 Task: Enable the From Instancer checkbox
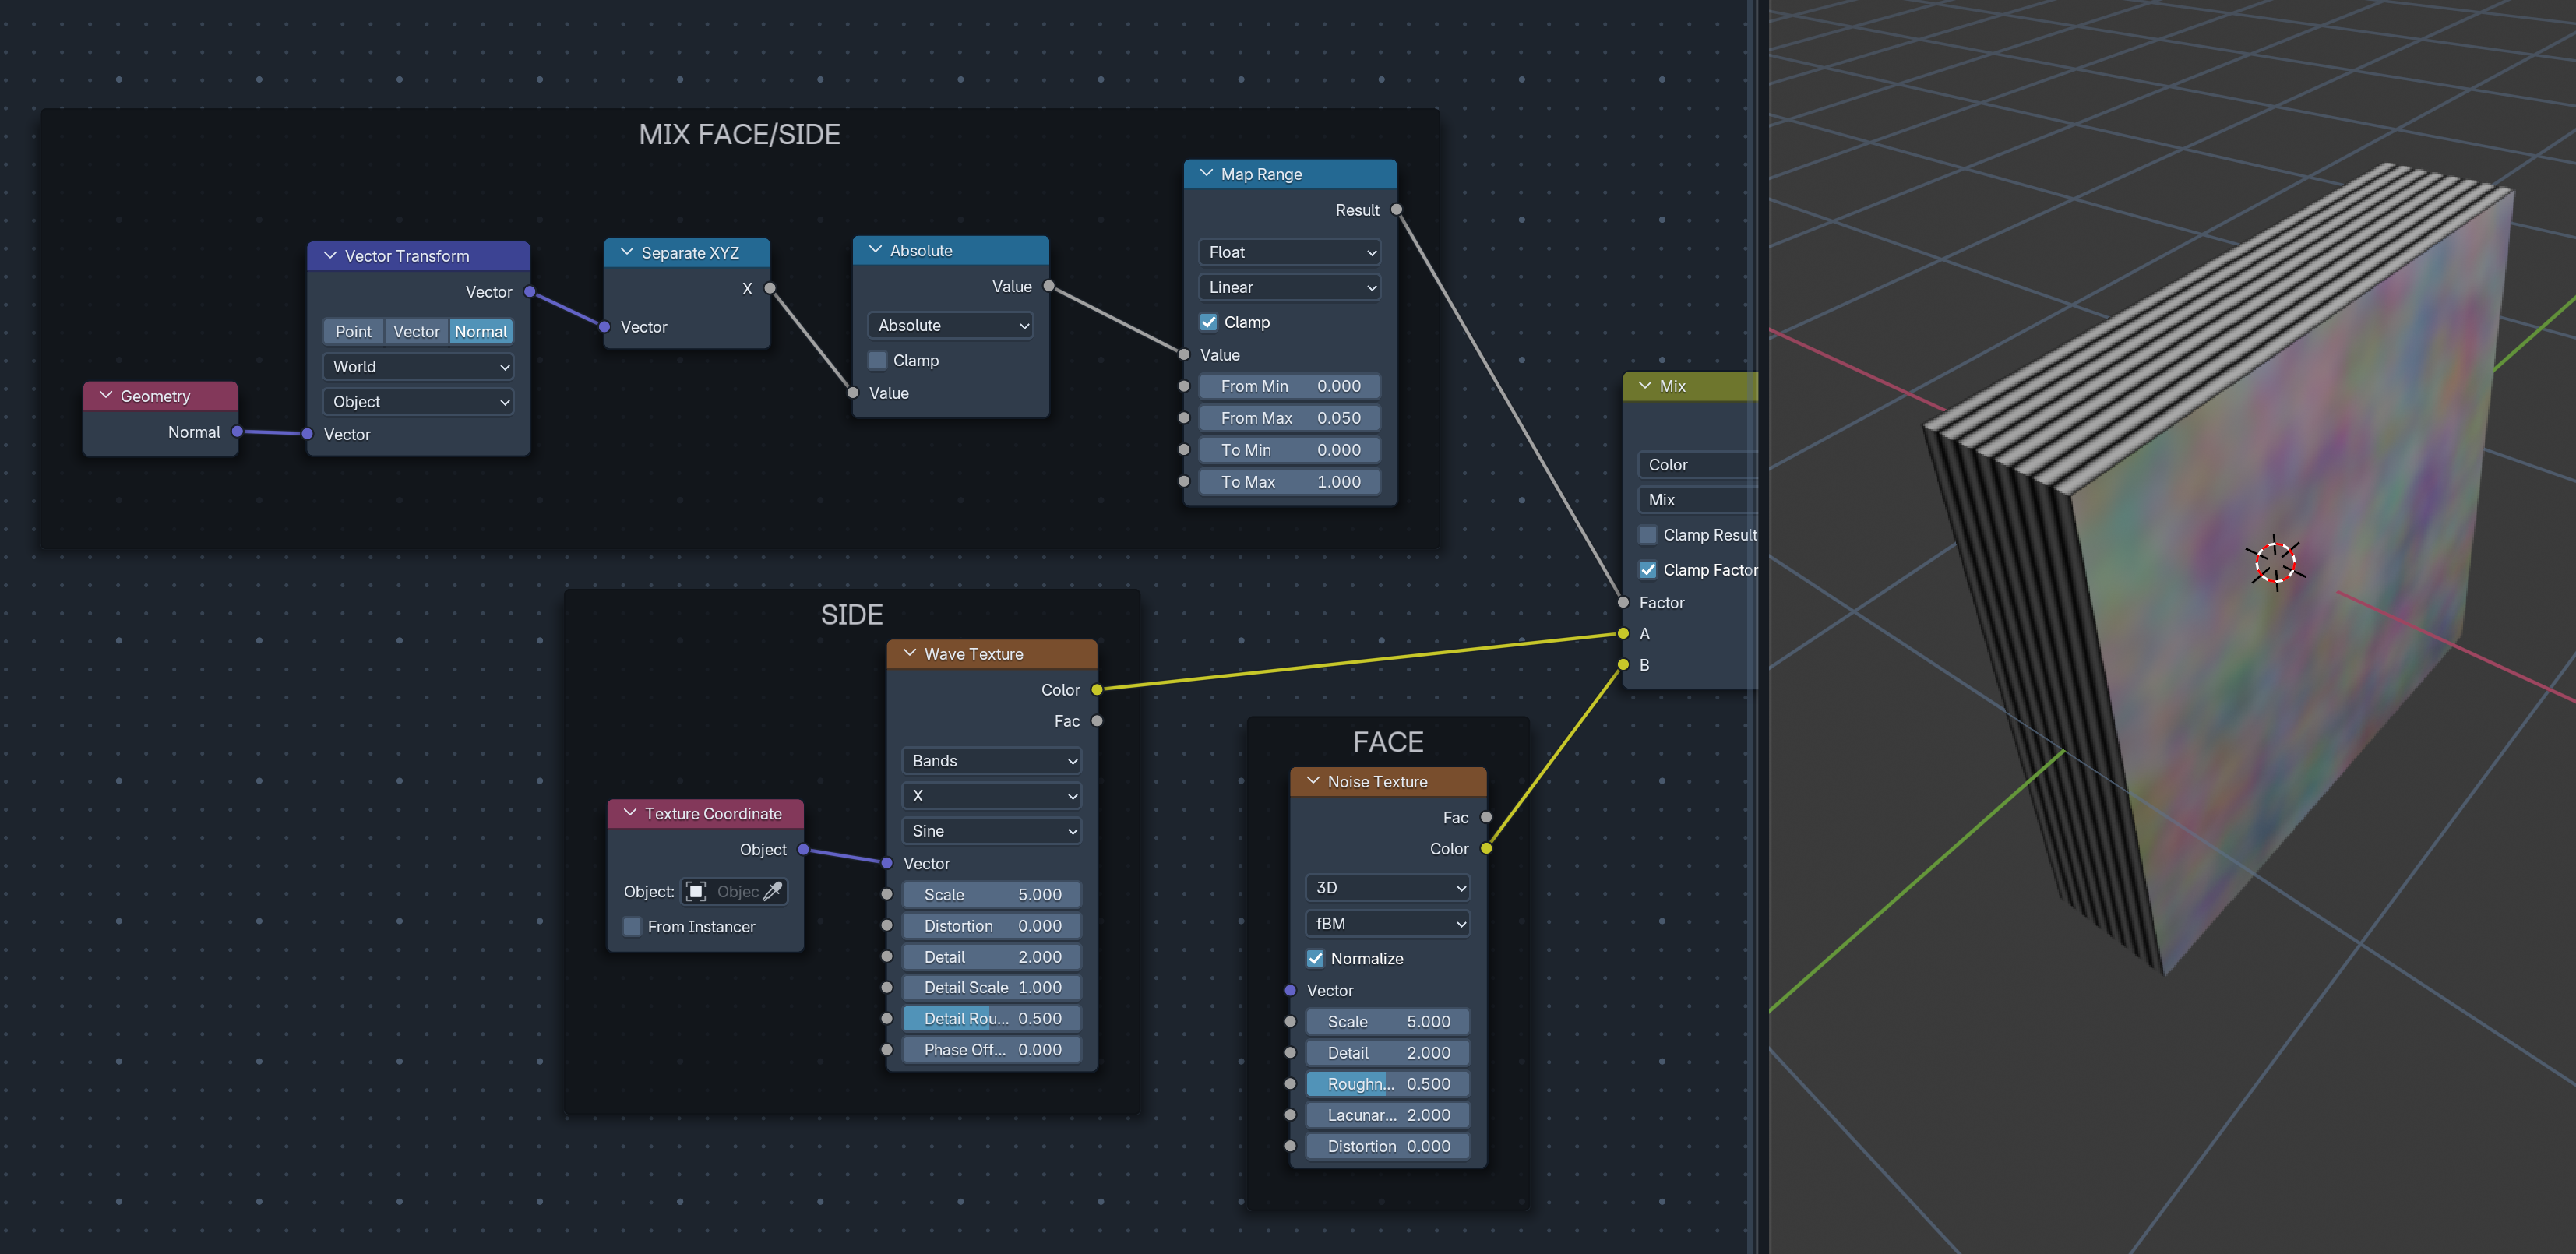coord(632,927)
